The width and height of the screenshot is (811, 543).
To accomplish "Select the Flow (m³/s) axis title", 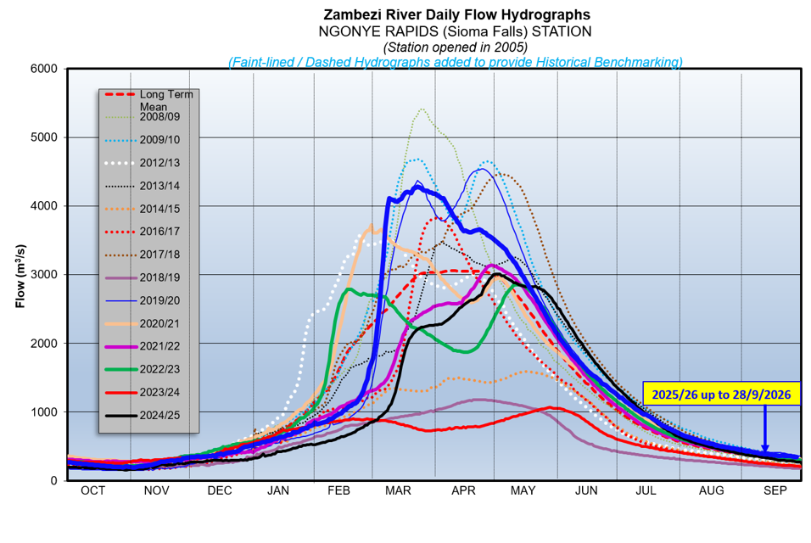I will pyautogui.click(x=20, y=277).
